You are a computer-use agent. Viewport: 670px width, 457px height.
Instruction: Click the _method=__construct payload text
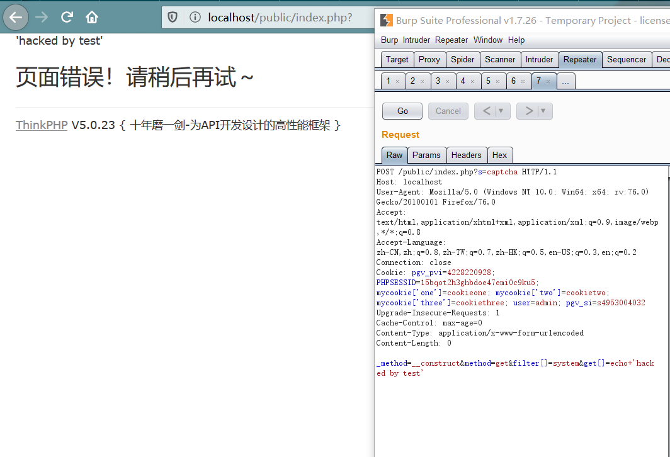point(418,363)
